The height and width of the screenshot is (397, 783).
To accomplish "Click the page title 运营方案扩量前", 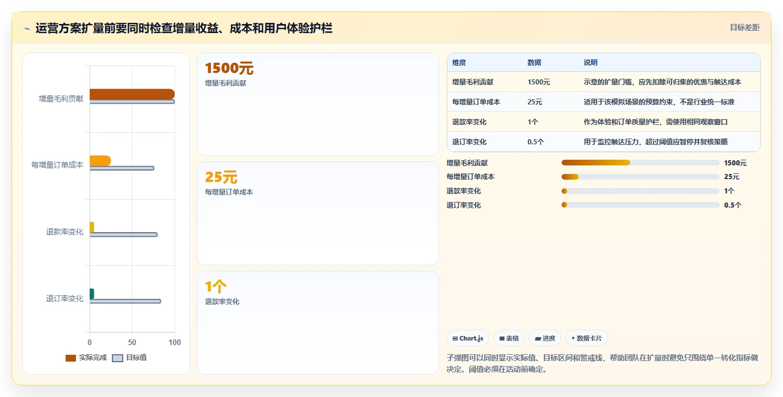I will point(184,28).
